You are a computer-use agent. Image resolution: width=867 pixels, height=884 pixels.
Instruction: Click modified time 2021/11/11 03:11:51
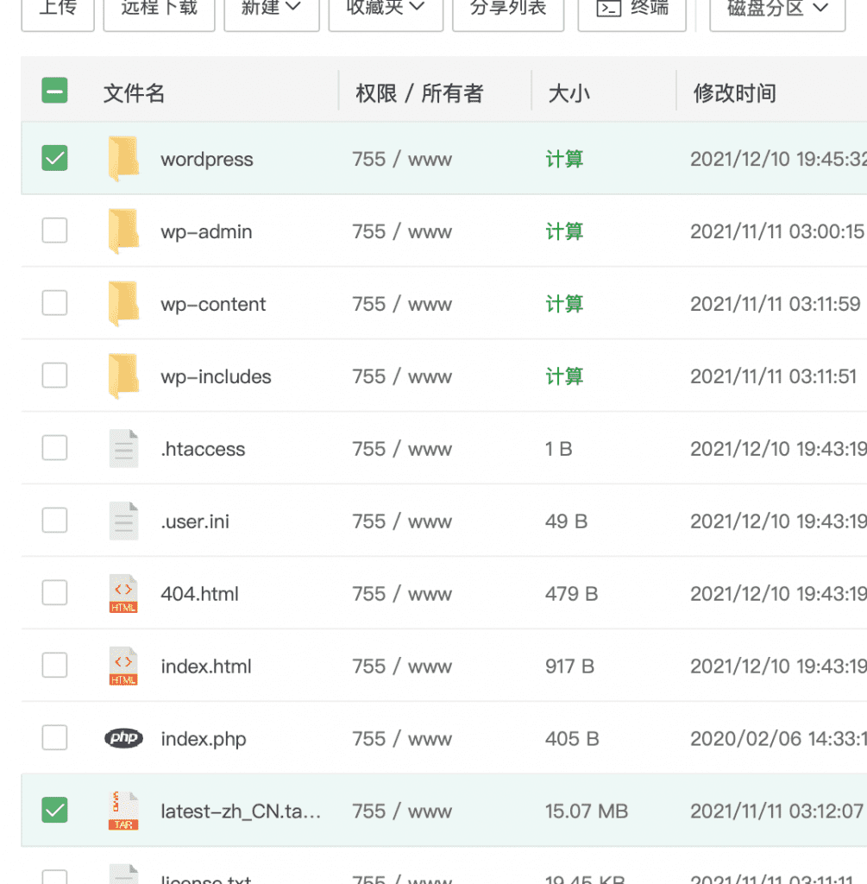(774, 376)
